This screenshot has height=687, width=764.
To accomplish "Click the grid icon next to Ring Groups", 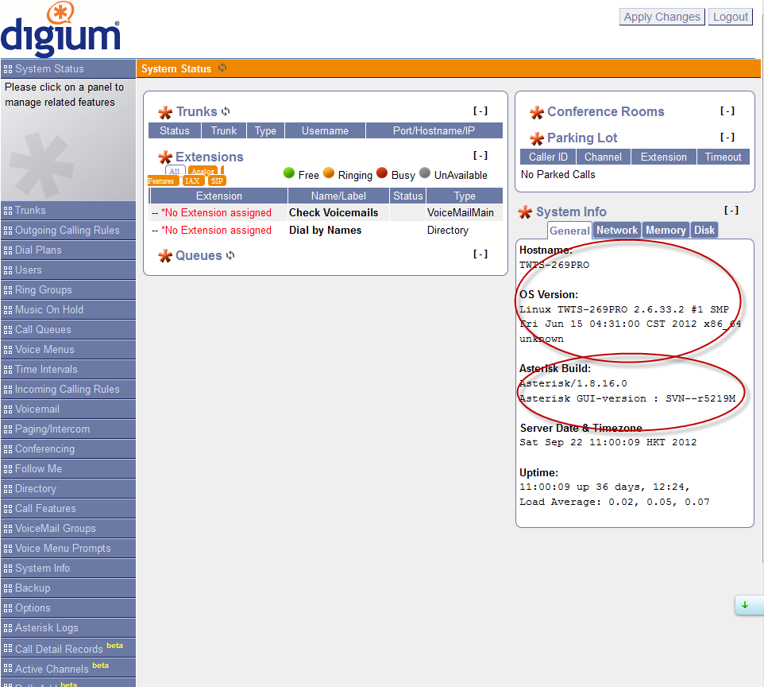I will (8, 290).
